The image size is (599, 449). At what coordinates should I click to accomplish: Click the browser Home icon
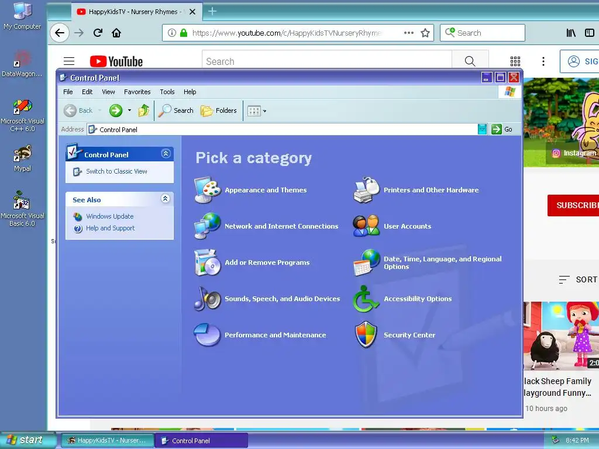pyautogui.click(x=116, y=33)
